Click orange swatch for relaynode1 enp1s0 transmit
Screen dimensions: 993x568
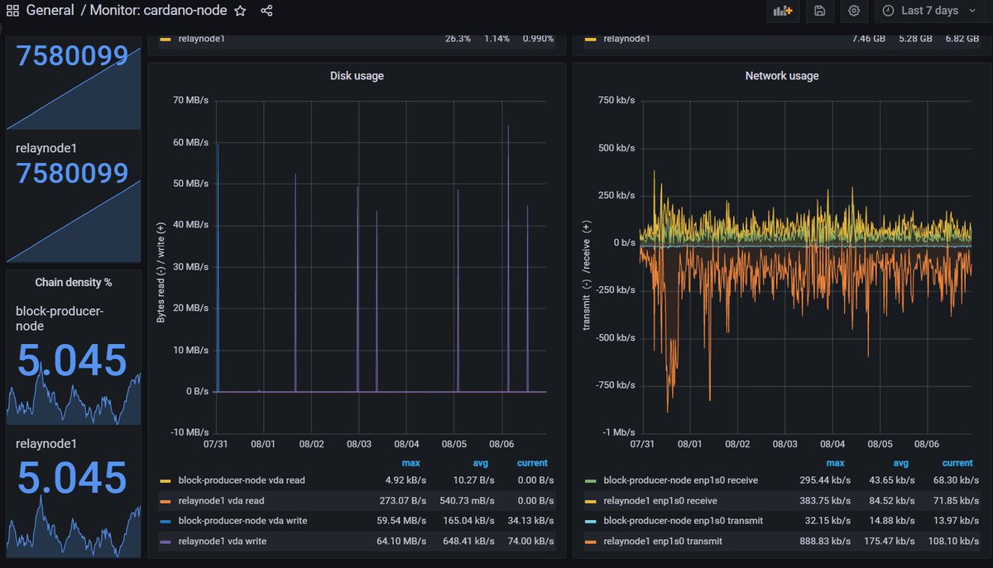click(x=591, y=541)
